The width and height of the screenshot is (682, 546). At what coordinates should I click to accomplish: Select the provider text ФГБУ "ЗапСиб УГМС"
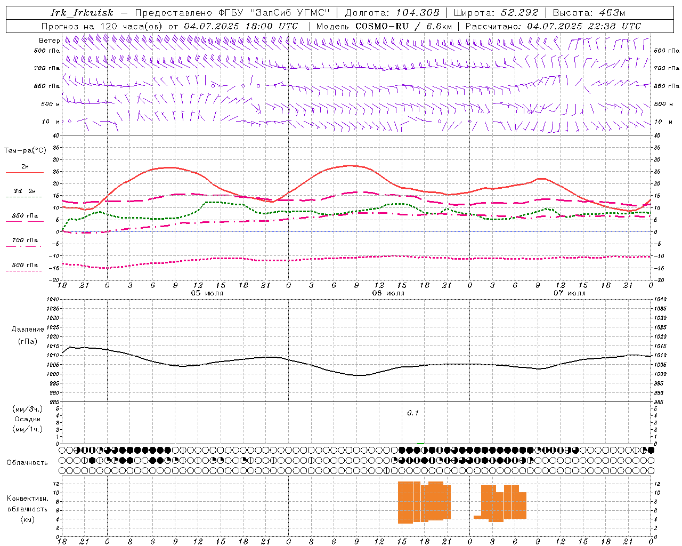tap(274, 13)
